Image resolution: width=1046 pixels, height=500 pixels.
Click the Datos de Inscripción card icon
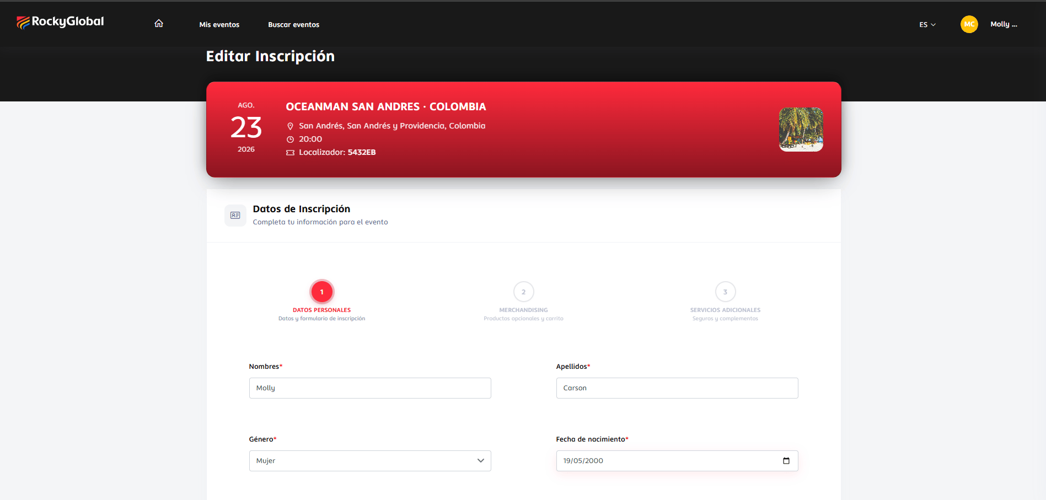click(x=235, y=216)
